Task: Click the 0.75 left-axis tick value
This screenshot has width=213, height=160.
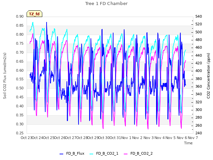Action: pos(20,43)
